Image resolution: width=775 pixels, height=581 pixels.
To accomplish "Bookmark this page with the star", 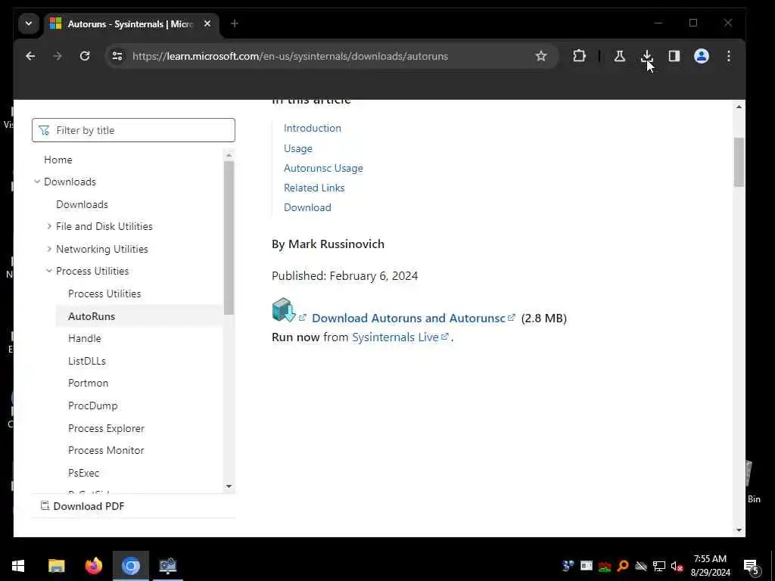I will [541, 56].
